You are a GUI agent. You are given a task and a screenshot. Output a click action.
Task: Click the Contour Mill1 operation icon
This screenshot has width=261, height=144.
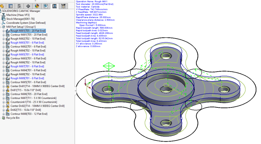click(8, 35)
